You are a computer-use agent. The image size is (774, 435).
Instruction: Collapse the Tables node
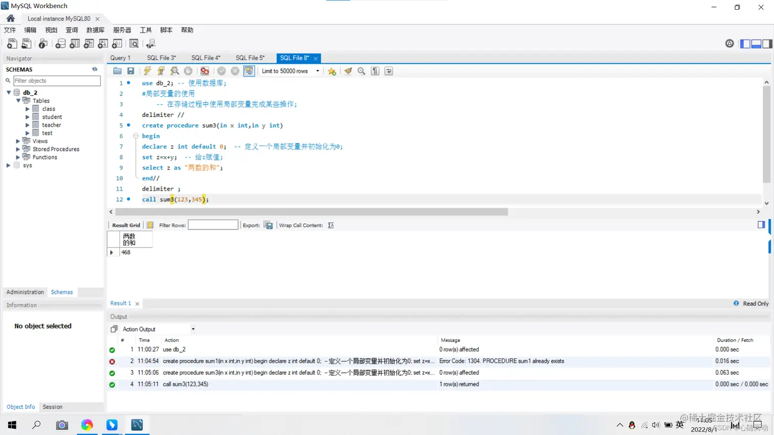(x=18, y=101)
